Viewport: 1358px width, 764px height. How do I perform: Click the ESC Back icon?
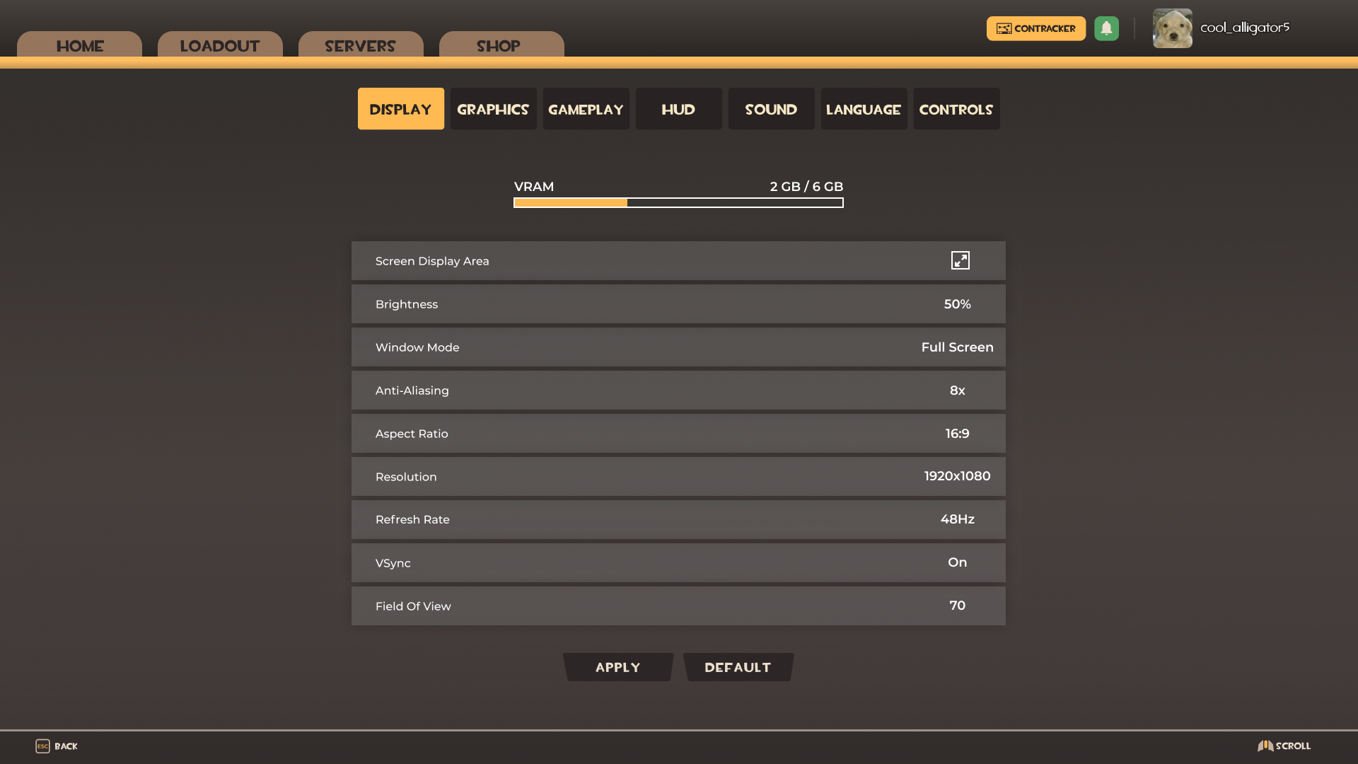pyautogui.click(x=42, y=746)
